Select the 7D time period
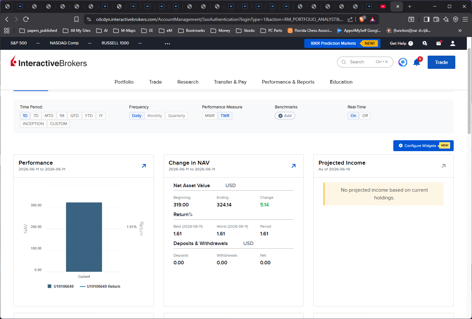472x319 pixels. (36, 116)
